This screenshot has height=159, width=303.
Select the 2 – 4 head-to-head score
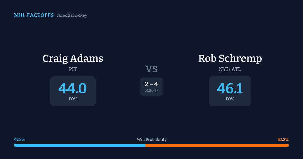(x=151, y=84)
